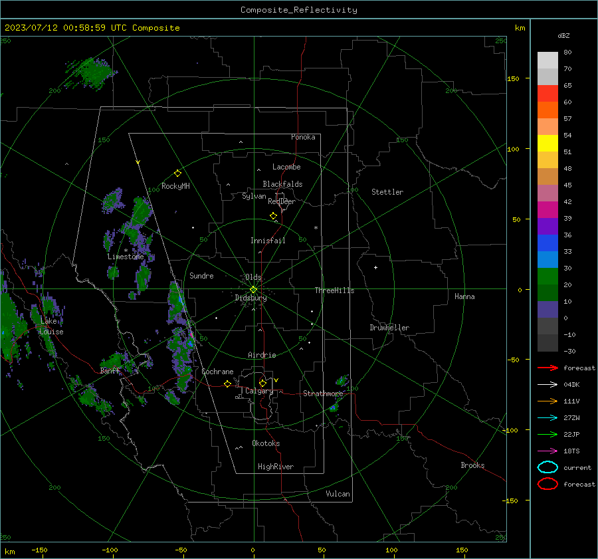Click the current legend label
The height and width of the screenshot is (559, 598).
[x=577, y=467]
